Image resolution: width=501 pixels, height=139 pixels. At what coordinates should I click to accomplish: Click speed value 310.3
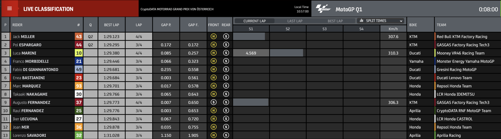tap(393, 53)
